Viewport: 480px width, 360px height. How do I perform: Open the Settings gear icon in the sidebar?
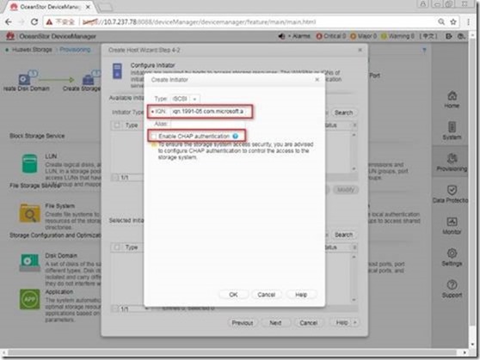[x=452, y=253]
